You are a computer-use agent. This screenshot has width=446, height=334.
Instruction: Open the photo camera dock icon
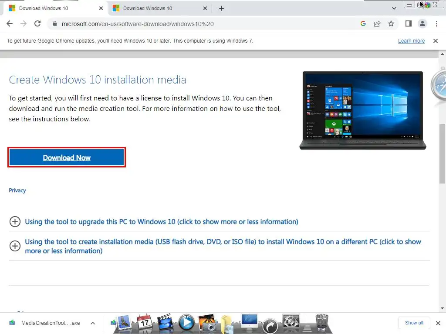[207, 323]
